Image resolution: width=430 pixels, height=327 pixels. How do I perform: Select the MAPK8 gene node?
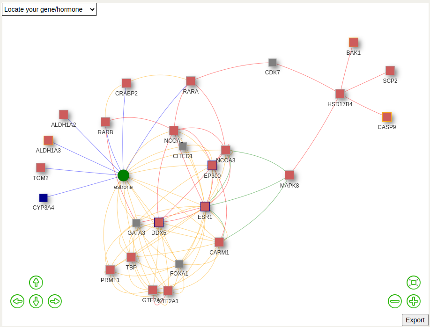[x=289, y=175]
